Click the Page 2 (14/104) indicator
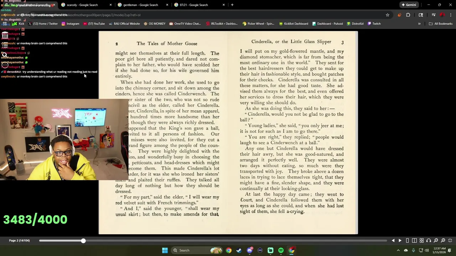 click(19, 241)
